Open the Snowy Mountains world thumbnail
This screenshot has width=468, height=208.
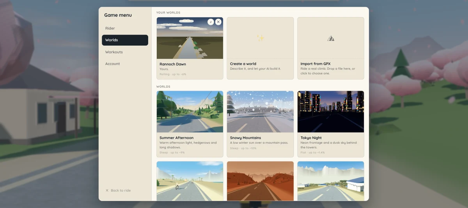click(x=260, y=112)
